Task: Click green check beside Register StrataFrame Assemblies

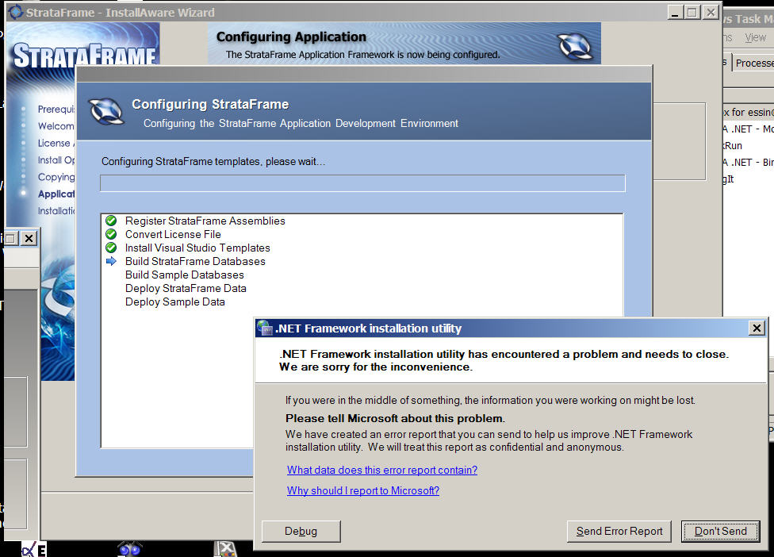Action: (111, 221)
